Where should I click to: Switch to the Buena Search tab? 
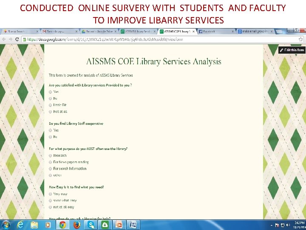pyautogui.click(x=20, y=31)
